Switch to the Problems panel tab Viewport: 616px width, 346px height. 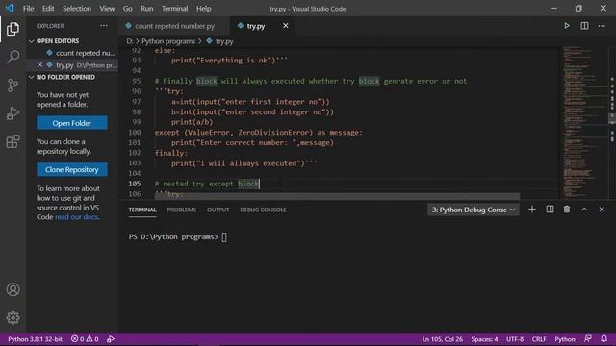pos(182,210)
